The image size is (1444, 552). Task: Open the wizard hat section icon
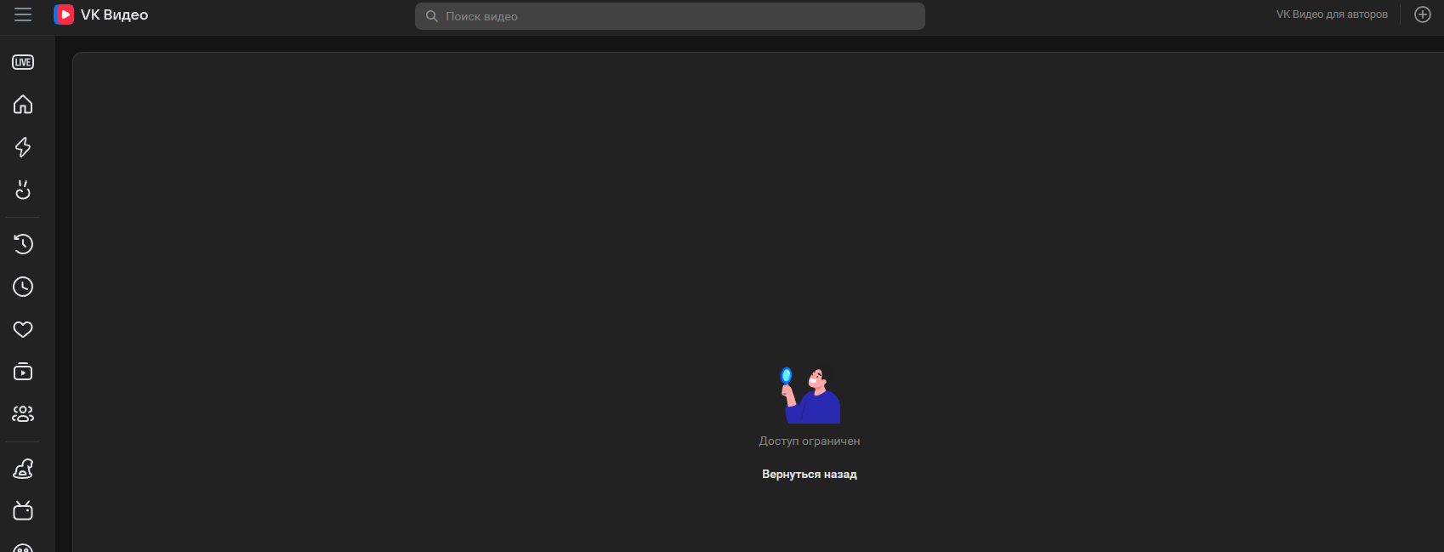pos(23,469)
